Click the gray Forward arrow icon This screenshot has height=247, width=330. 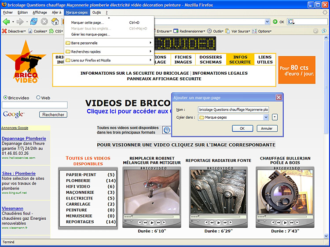[20, 22]
